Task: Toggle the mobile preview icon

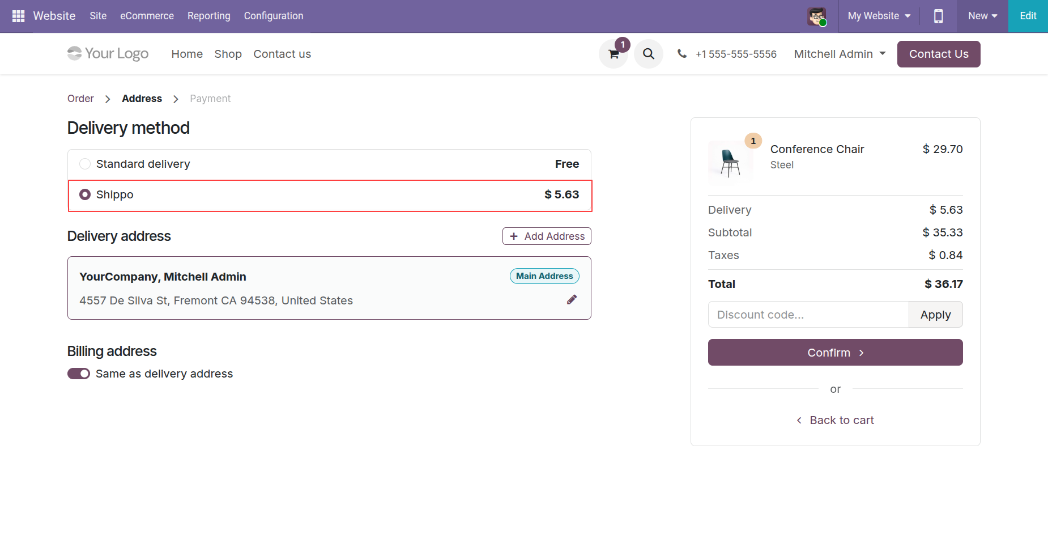Action: pos(938,16)
